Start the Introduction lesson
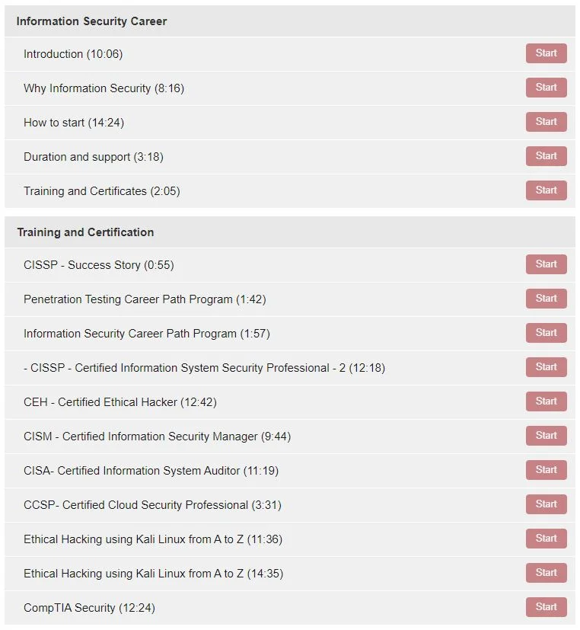580x630 pixels. click(x=546, y=53)
